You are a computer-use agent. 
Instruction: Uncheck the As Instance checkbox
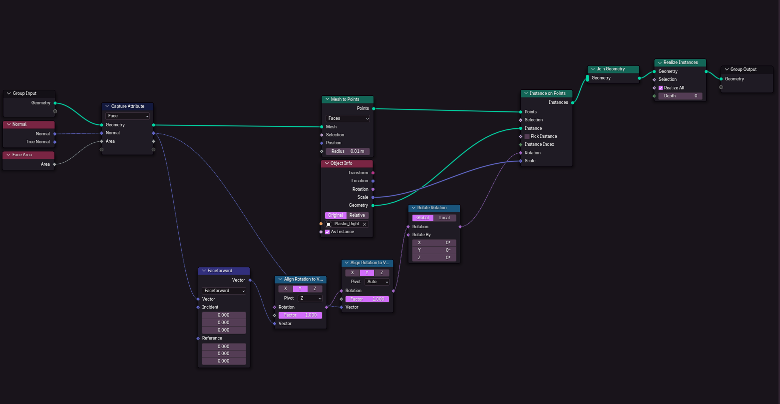click(328, 232)
